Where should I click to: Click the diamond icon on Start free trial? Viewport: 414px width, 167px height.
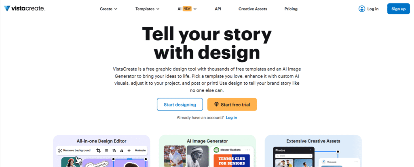point(216,104)
